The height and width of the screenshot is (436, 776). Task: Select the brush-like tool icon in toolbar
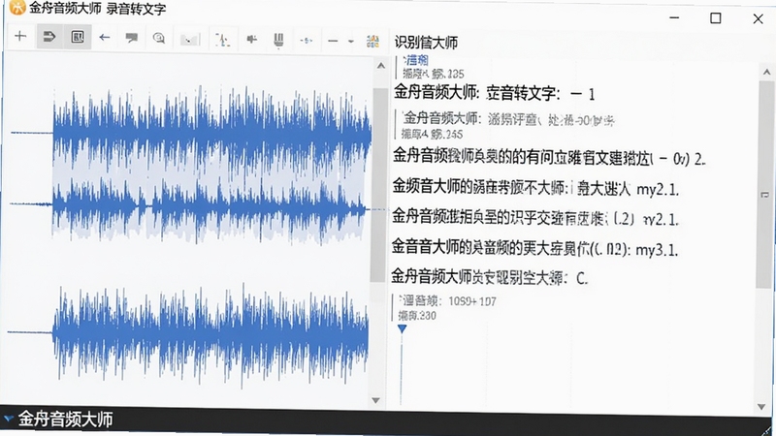coord(278,40)
